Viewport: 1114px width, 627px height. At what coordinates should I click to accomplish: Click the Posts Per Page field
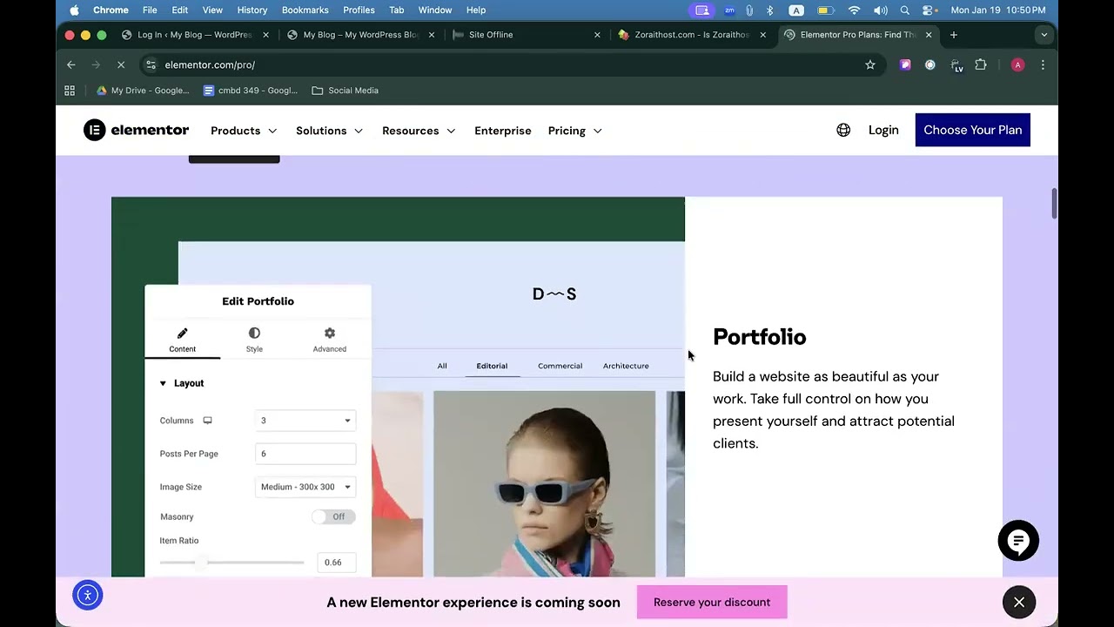click(x=305, y=454)
